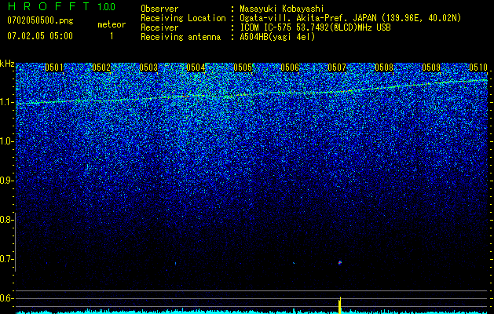
Task: Click the 0510 time marker
Action: point(478,68)
